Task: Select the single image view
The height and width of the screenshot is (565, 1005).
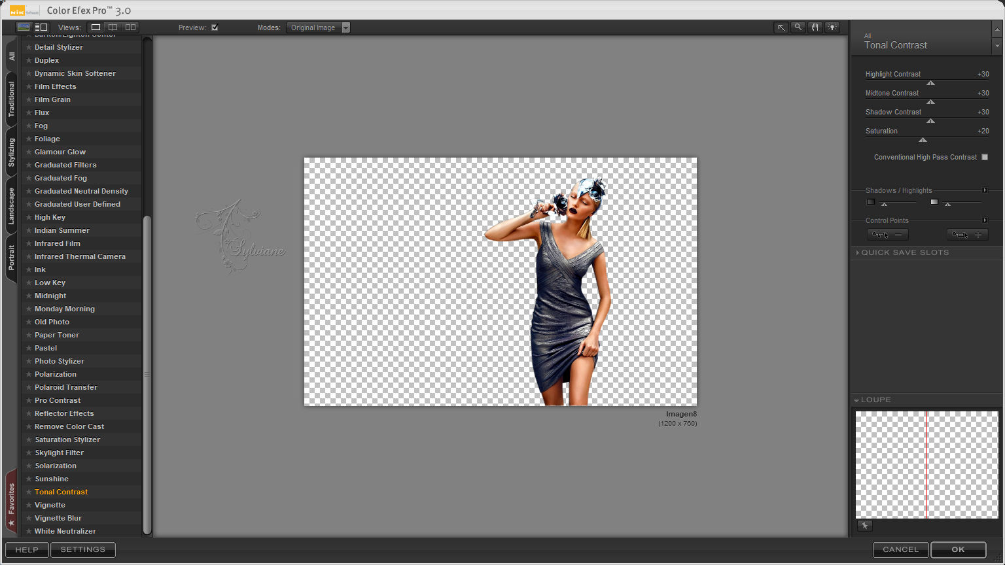Action: (x=96, y=27)
